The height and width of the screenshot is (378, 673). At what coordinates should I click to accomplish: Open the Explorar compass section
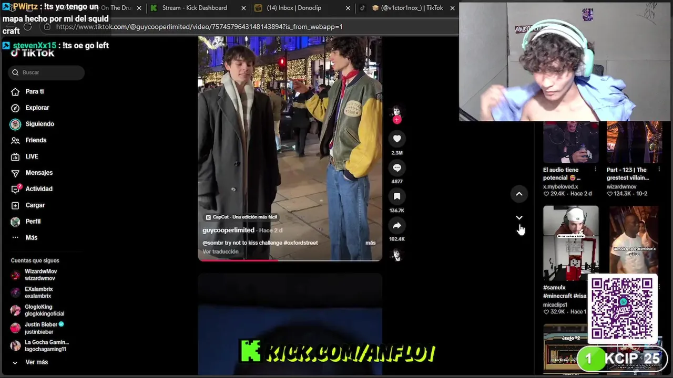click(x=30, y=108)
